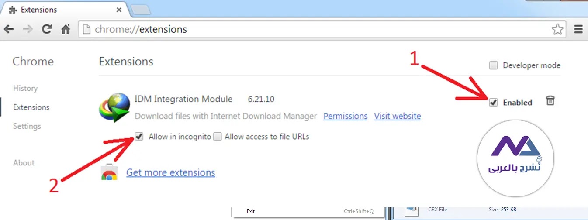Reload the page with refresh icon
The width and height of the screenshot is (588, 220).
coord(47,30)
